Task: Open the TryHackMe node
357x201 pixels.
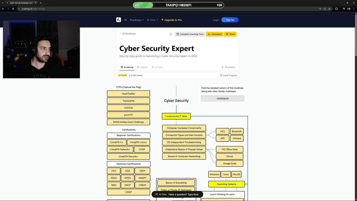Action: pyautogui.click(x=128, y=101)
